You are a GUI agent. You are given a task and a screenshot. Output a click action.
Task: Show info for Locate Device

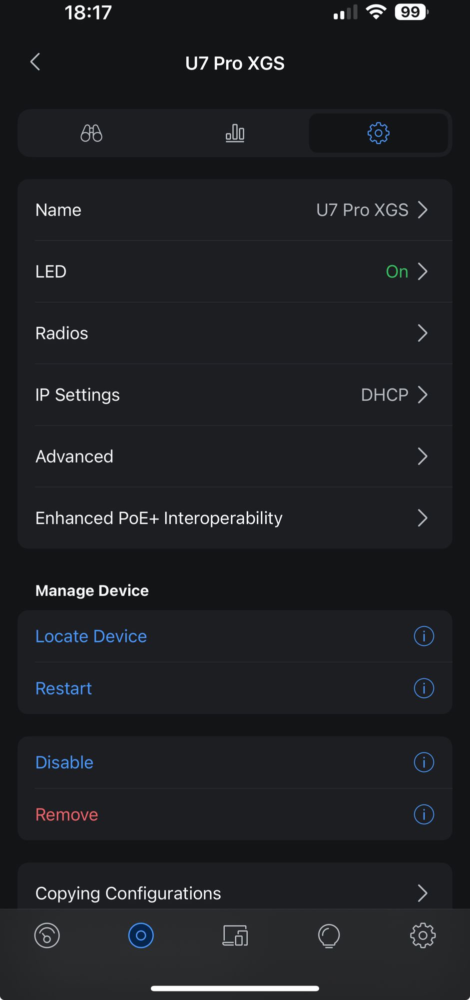[424, 636]
